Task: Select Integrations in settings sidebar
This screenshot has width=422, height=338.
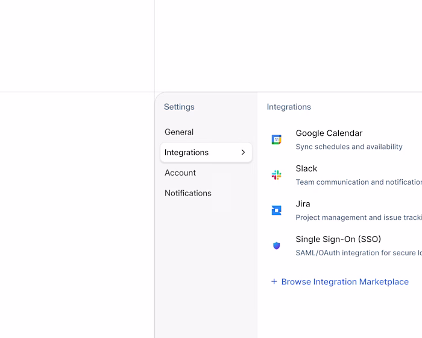Action: click(206, 152)
